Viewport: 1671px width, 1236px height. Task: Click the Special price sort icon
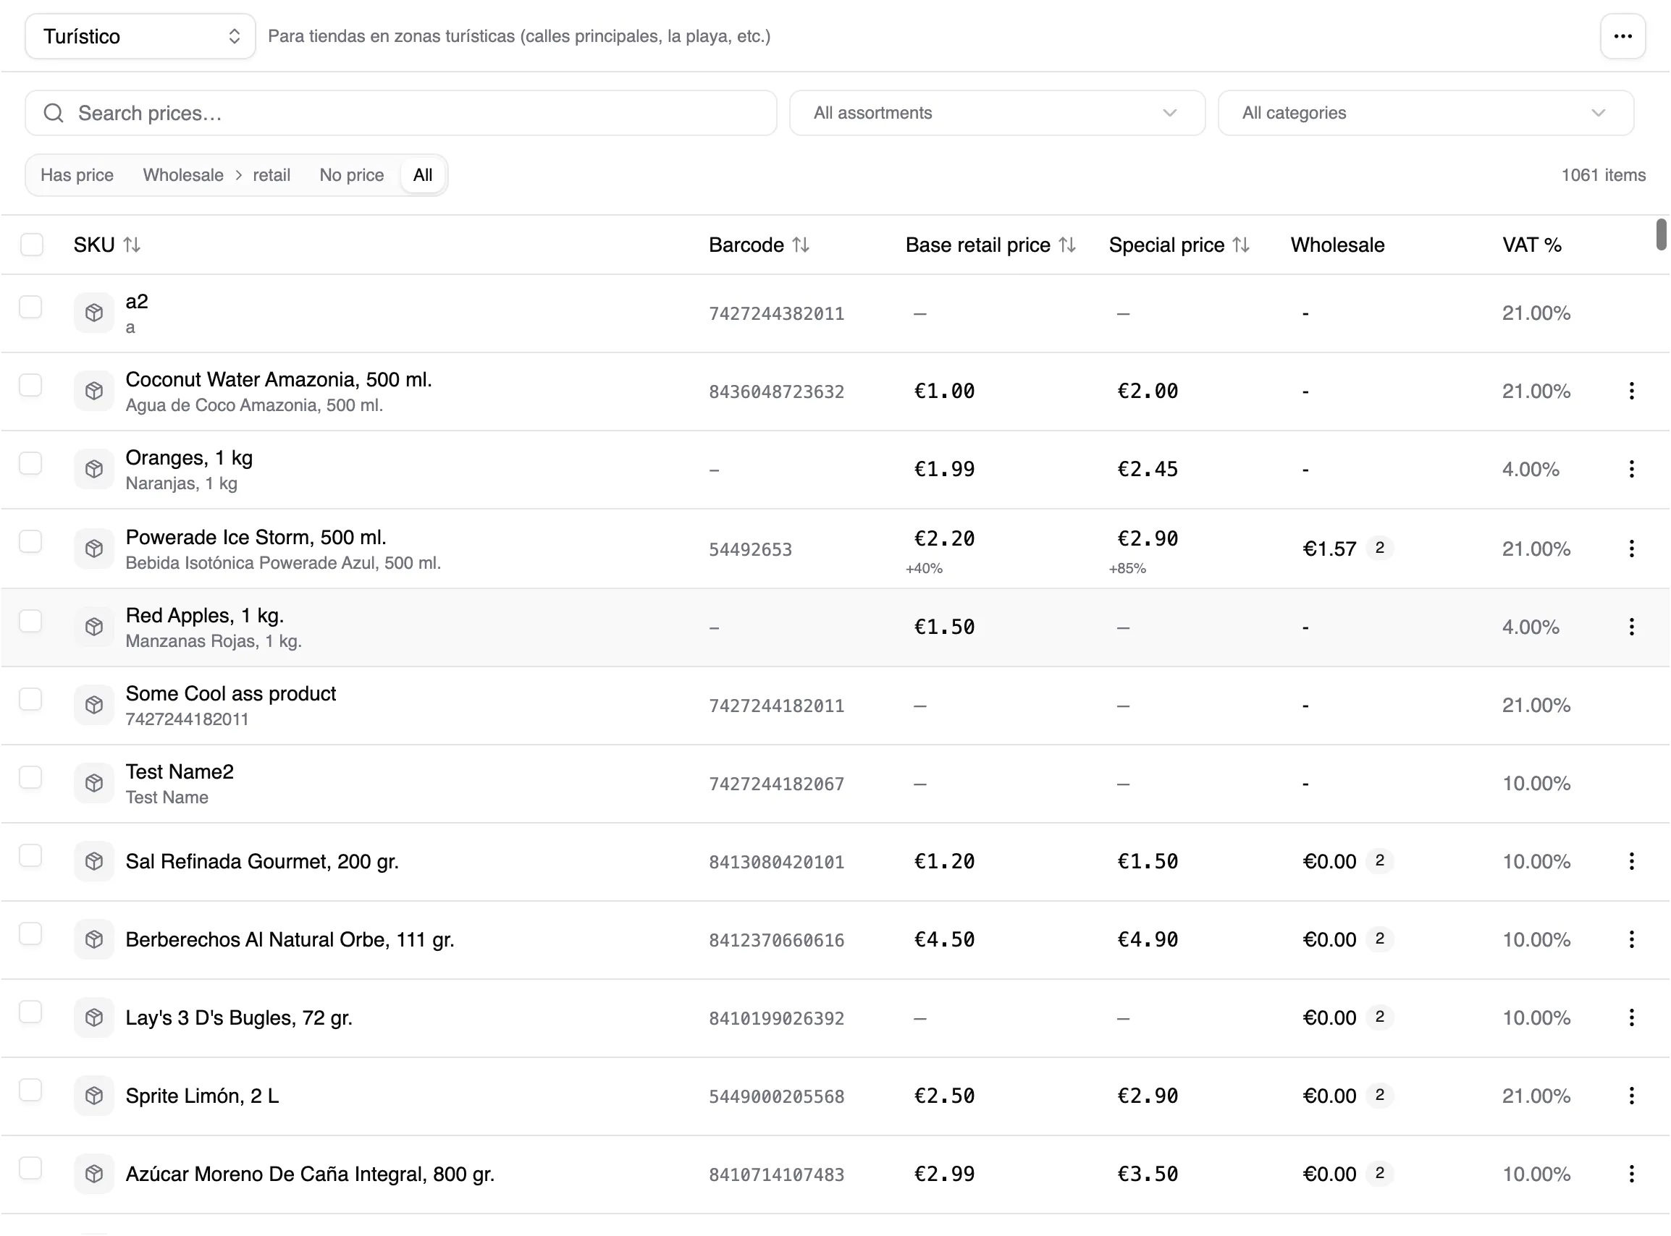click(x=1241, y=245)
